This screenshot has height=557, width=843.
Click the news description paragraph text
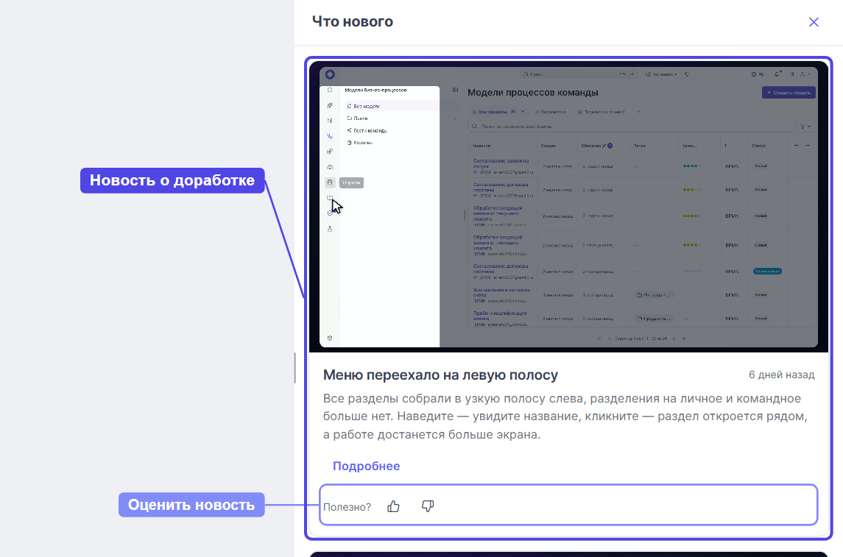click(565, 416)
